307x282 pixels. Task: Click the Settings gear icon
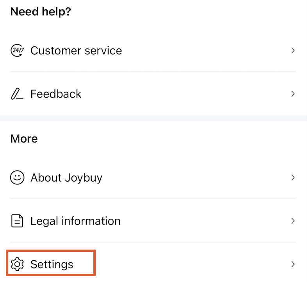pos(17,264)
